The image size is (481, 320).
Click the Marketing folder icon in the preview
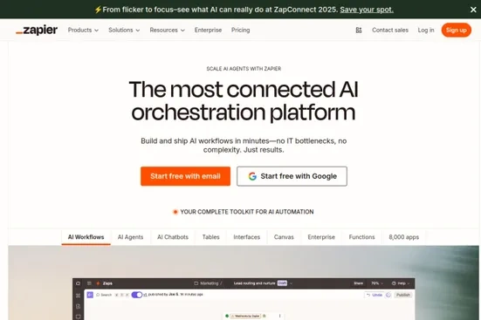click(x=196, y=283)
